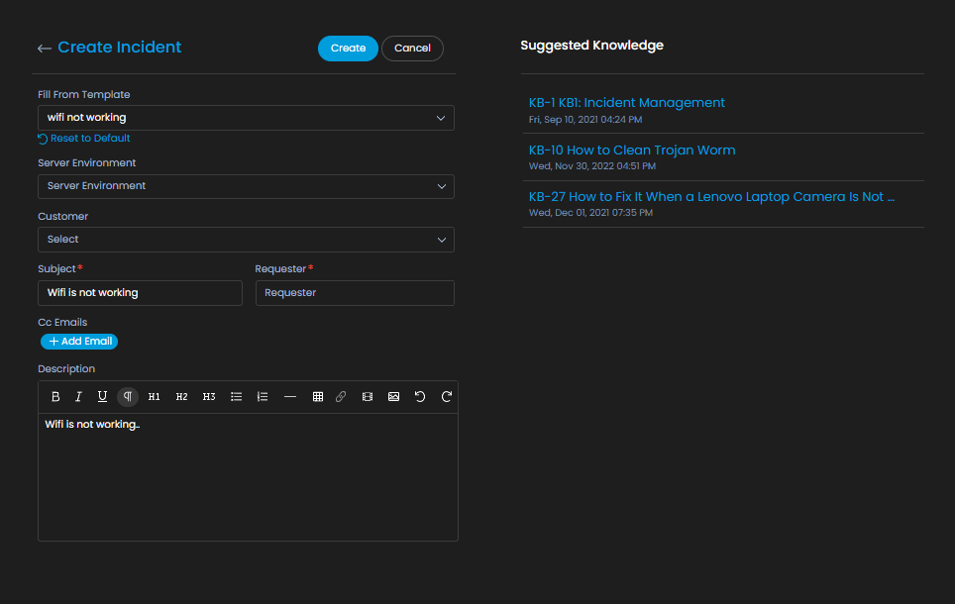Open KB-10 How to Clean Trojan Worm
Screen dimensions: 955x604
pyautogui.click(x=632, y=150)
